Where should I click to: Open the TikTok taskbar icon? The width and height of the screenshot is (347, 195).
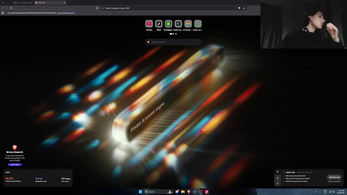pyautogui.click(x=207, y=192)
